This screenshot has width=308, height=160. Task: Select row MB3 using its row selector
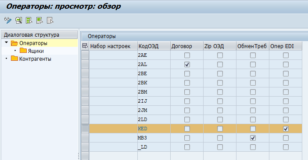pyautogui.click(x=85, y=138)
